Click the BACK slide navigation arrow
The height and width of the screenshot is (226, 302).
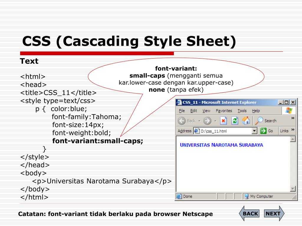(x=249, y=214)
